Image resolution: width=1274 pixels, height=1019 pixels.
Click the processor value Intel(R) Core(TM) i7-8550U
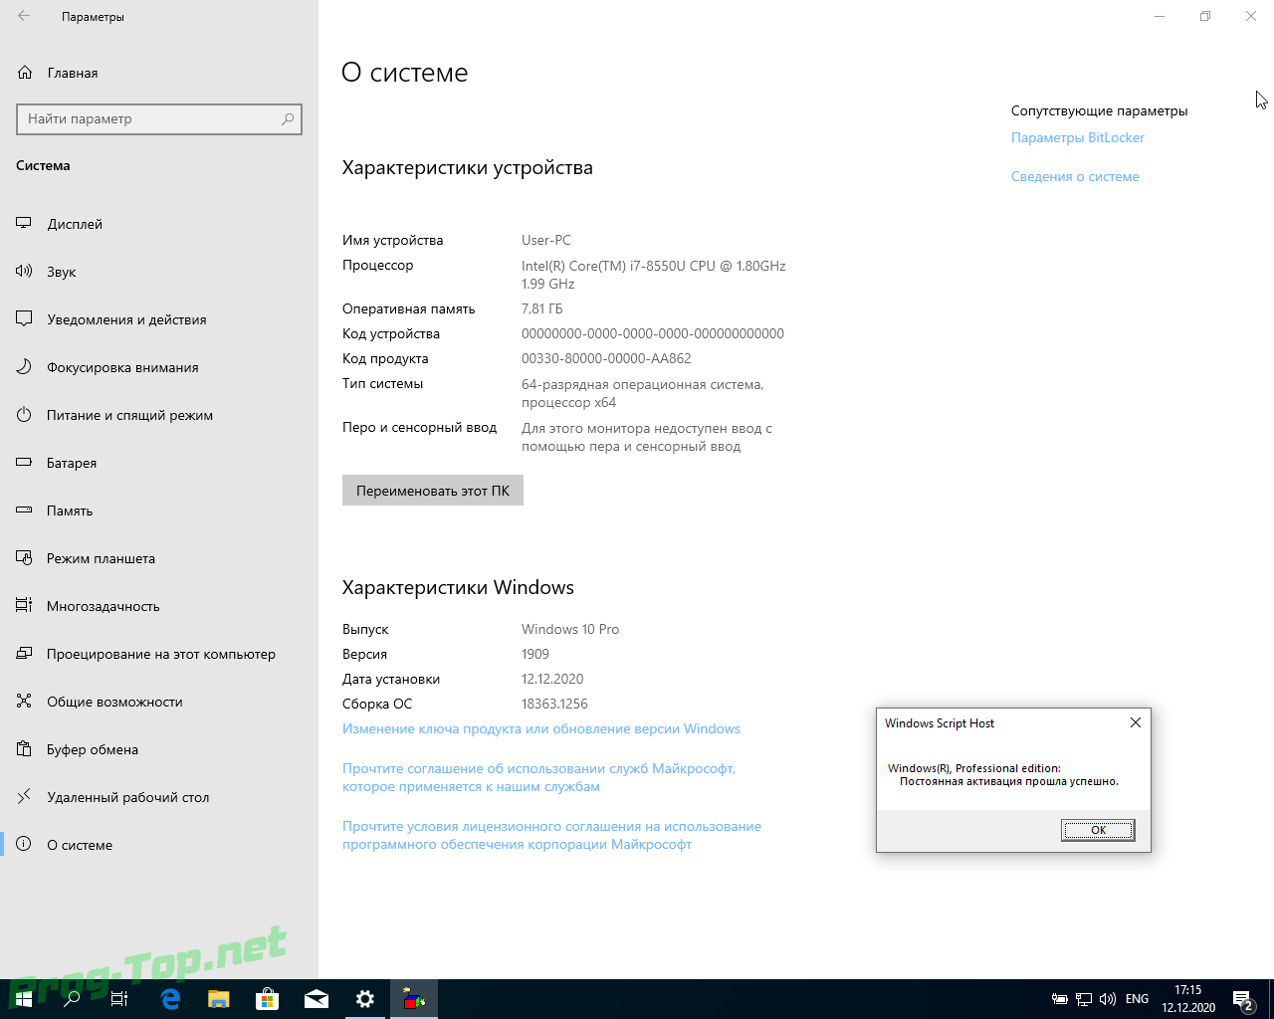(654, 275)
